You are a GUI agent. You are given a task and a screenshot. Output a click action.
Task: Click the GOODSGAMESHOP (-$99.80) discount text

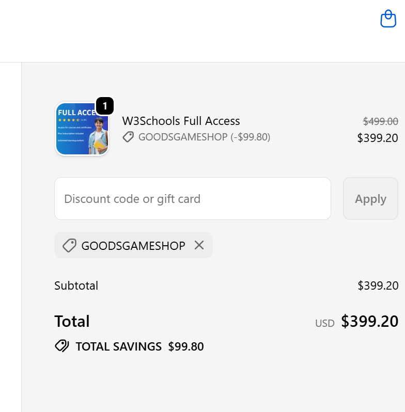(204, 137)
